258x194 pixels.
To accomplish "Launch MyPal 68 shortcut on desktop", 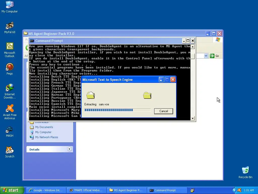I will (10, 28).
